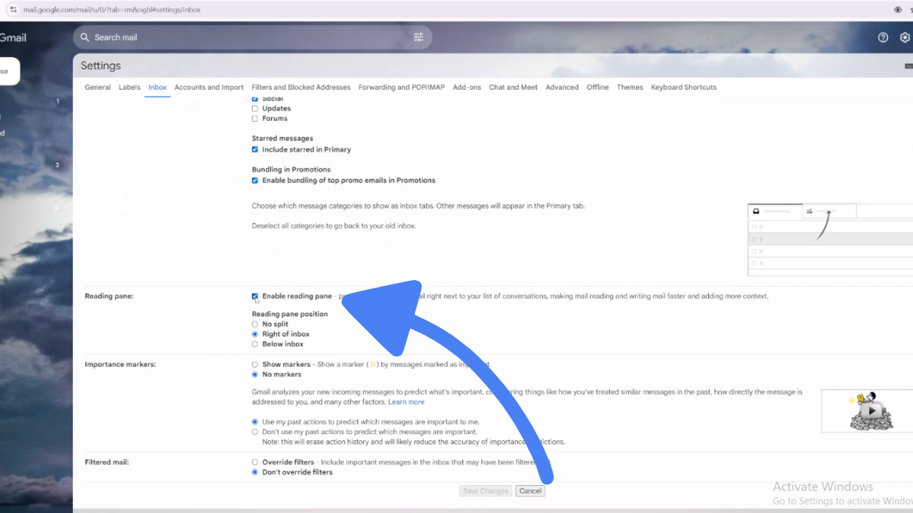This screenshot has width=913, height=513.
Task: Click the Bundling in Promotions heading
Action: pos(291,170)
